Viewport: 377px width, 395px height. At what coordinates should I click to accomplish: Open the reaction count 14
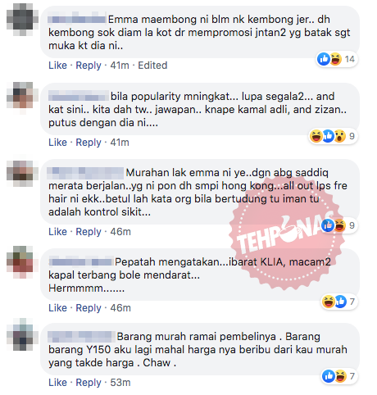coord(349,59)
